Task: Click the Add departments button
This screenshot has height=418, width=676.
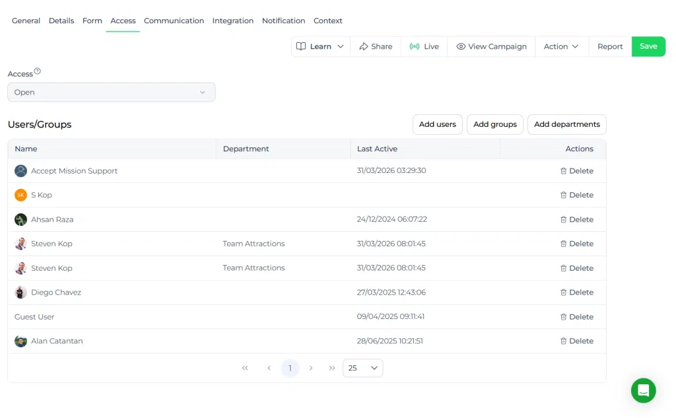Action: point(567,124)
